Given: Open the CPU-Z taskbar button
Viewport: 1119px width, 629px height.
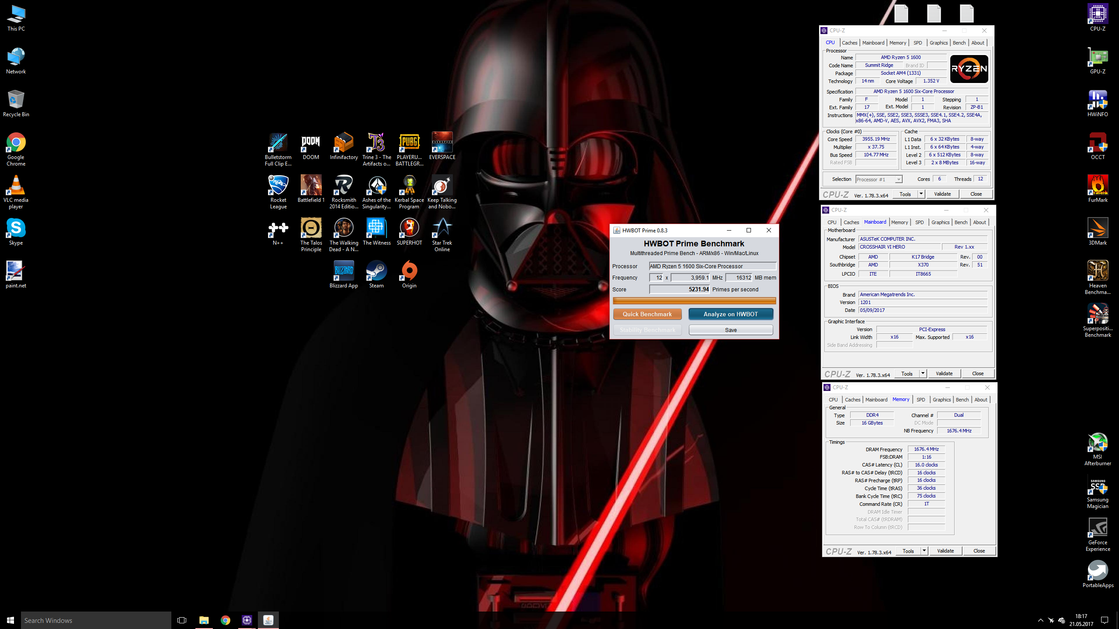Looking at the screenshot, I should tap(247, 620).
